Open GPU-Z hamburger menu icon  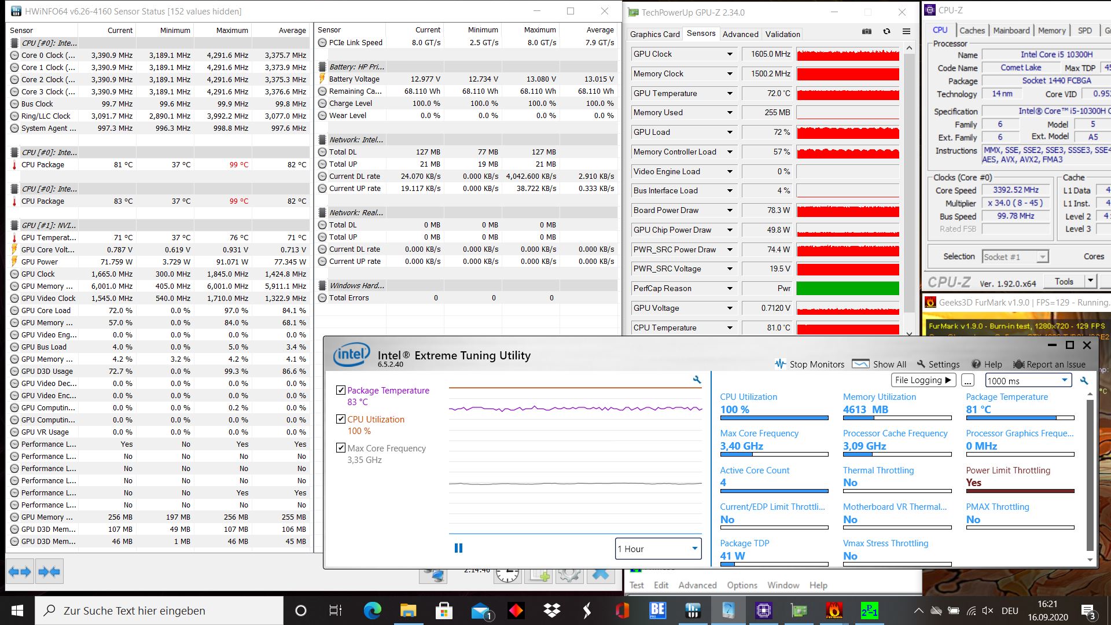coord(906,32)
